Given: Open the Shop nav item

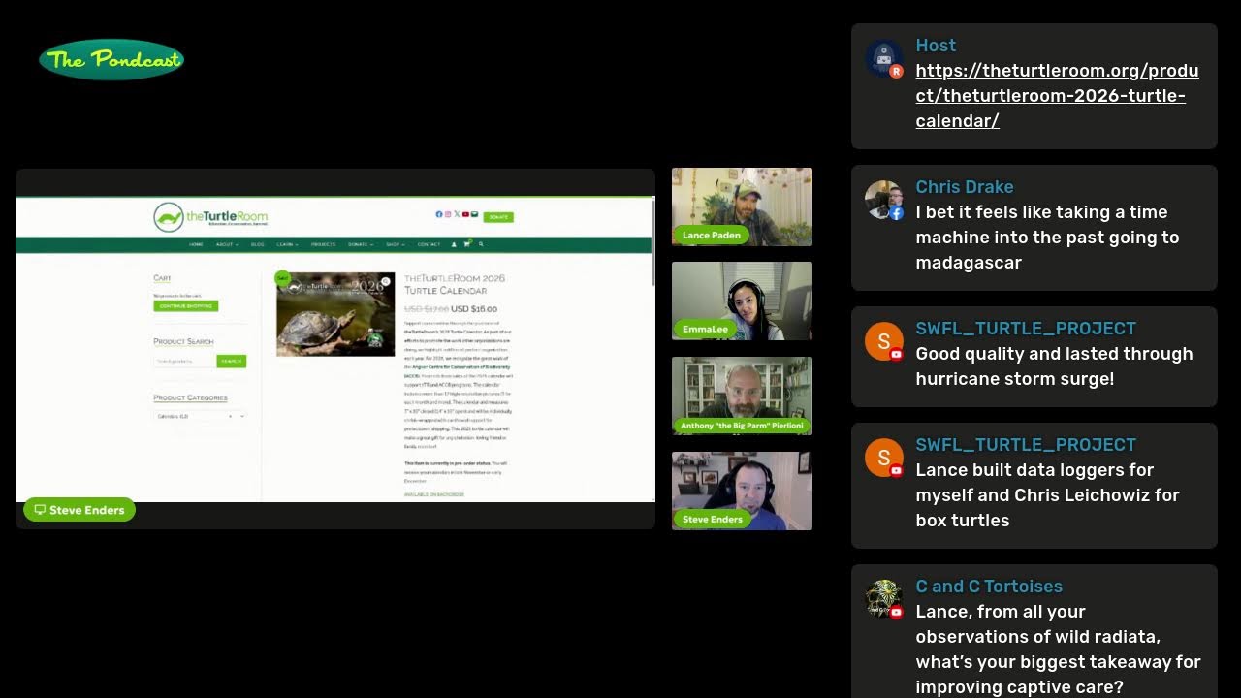Looking at the screenshot, I should [393, 244].
